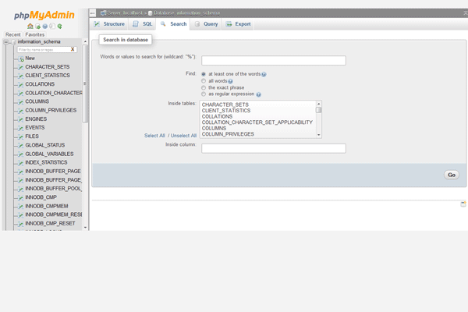This screenshot has width=468, height=312.
Task: Click help icon beside 'as regular expression'
Action: coord(258,94)
